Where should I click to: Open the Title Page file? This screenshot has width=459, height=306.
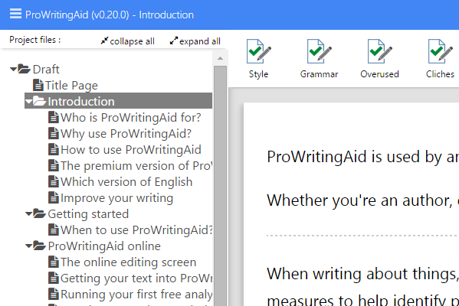(x=71, y=86)
